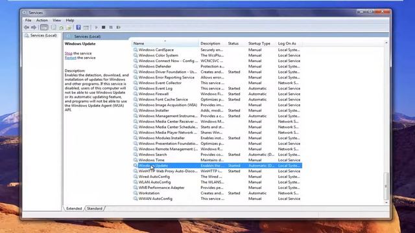Select Windows Event Collector service
Image resolution: width=415 pixels, height=233 pixels.
tap(217, 83)
